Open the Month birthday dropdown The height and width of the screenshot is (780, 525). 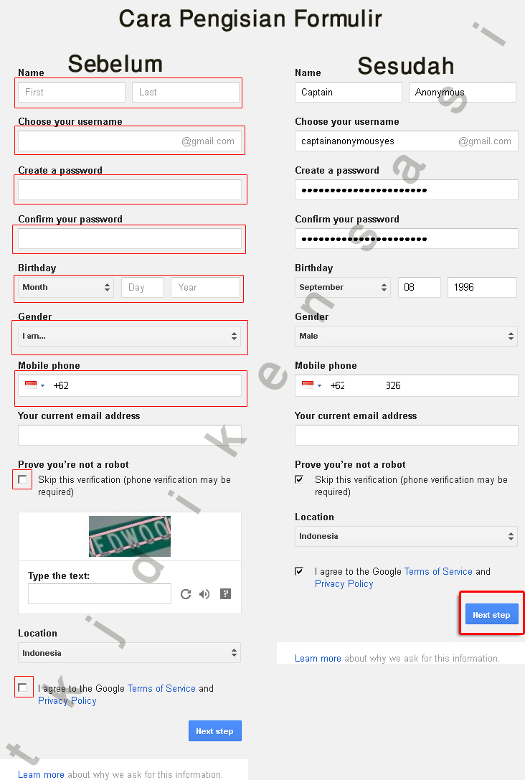[64, 287]
